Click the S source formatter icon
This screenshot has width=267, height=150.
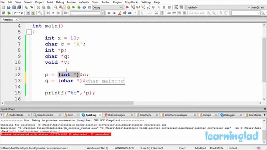tap(221, 13)
